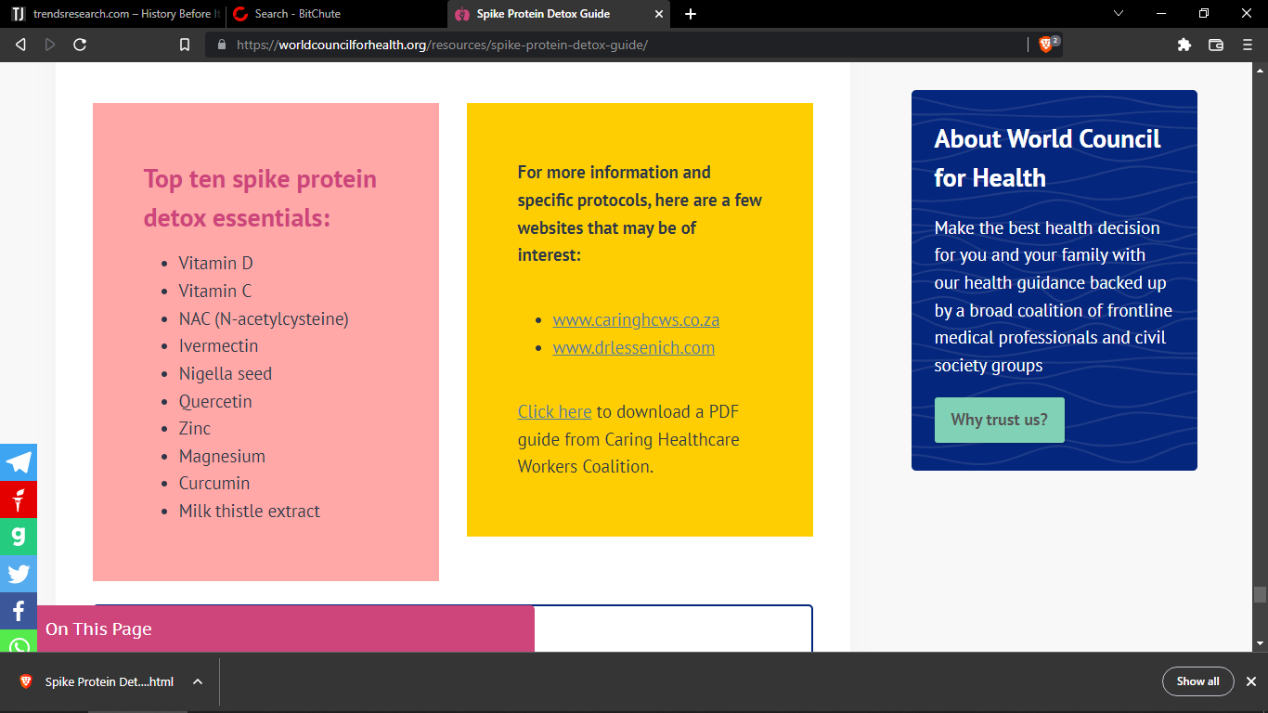Click the Vitamin C list item
Screen dimensions: 1268x713
(x=215, y=292)
